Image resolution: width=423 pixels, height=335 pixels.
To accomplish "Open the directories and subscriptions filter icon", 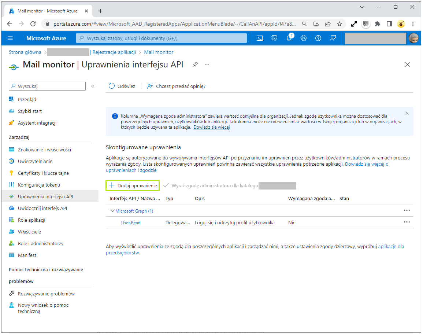I will click(274, 38).
